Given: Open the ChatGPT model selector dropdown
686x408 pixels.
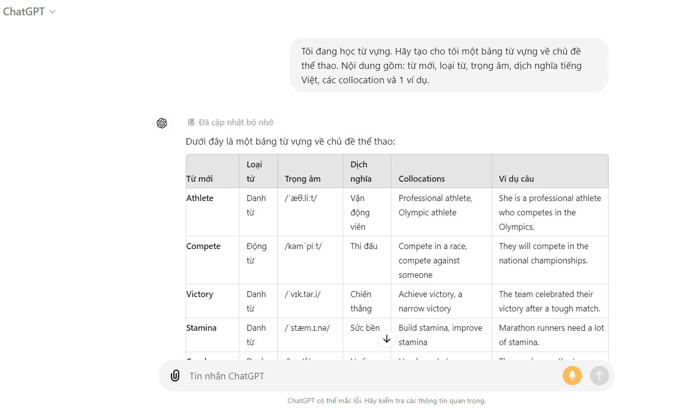Looking at the screenshot, I should coord(29,12).
